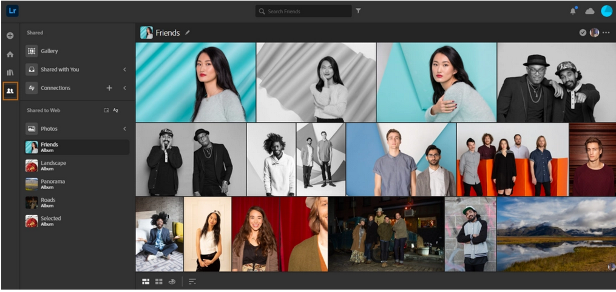This screenshot has width=616, height=292.
Task: Open notifications bell icon
Action: point(573,11)
